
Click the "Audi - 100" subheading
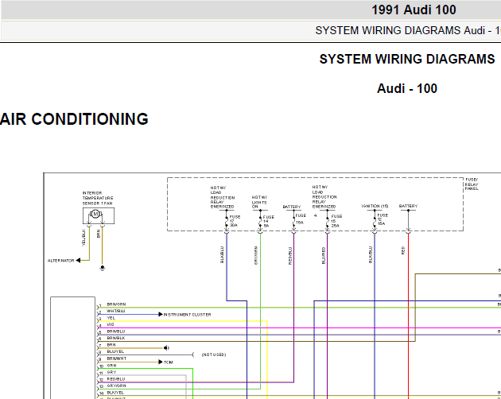(x=407, y=88)
